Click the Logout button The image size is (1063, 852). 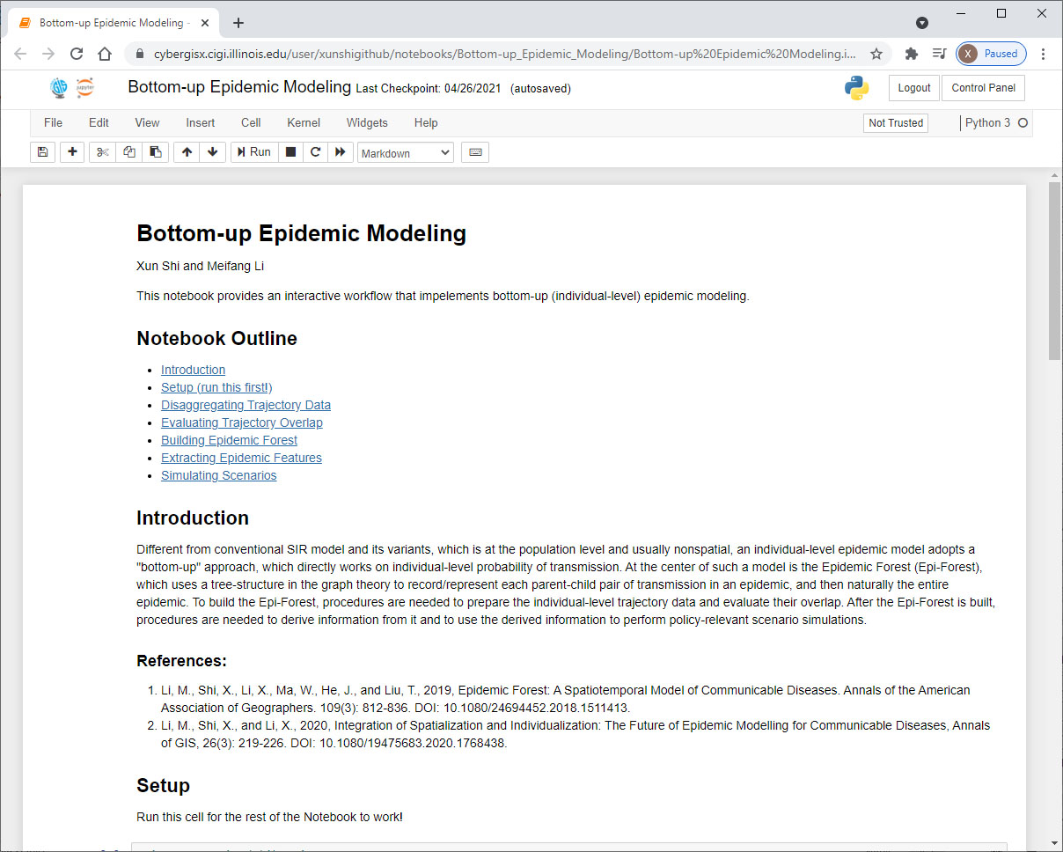(x=914, y=88)
